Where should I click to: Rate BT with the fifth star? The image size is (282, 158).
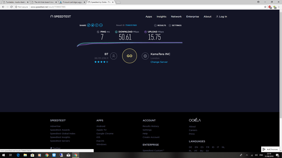coord(107,62)
